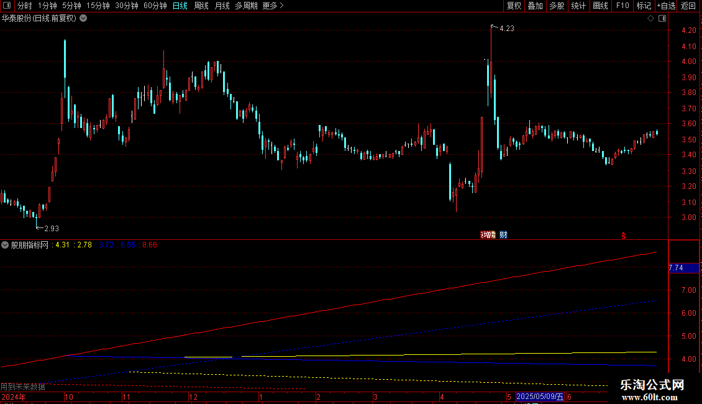Image resolution: width=702 pixels, height=404 pixels.
Task: Click the 4.23 high price label
Action: (507, 29)
